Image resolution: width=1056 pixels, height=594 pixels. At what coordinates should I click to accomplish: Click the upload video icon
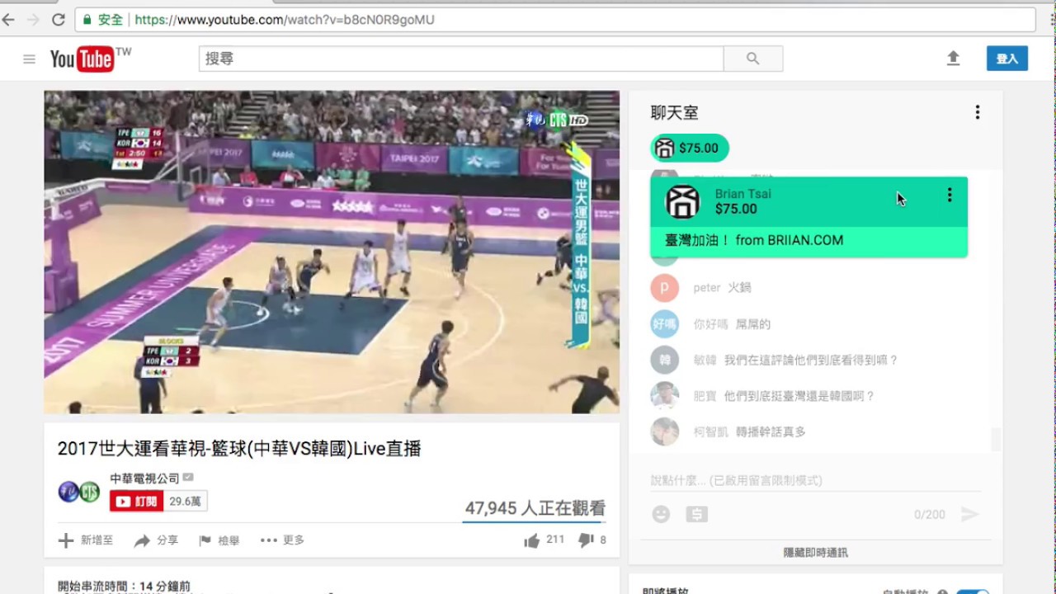953,59
